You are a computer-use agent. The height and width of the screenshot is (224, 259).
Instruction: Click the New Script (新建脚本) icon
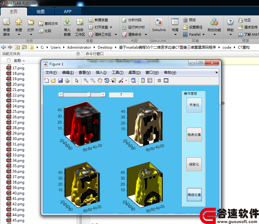coord(7,22)
